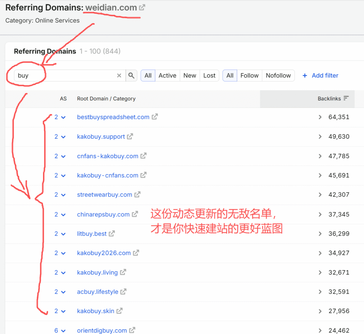The image size is (364, 334).
Task: Open streetwearbuy.com domain link
Action: click(x=105, y=195)
